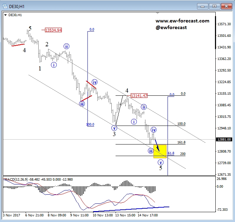Click the yellow target zone rectangle
Screen dimensions: 235x222
tap(160, 152)
